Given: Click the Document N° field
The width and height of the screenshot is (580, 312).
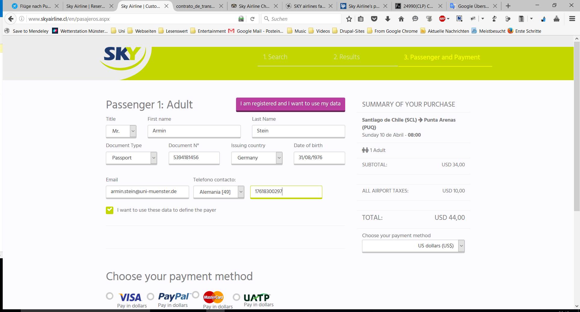Looking at the screenshot, I should 194,158.
